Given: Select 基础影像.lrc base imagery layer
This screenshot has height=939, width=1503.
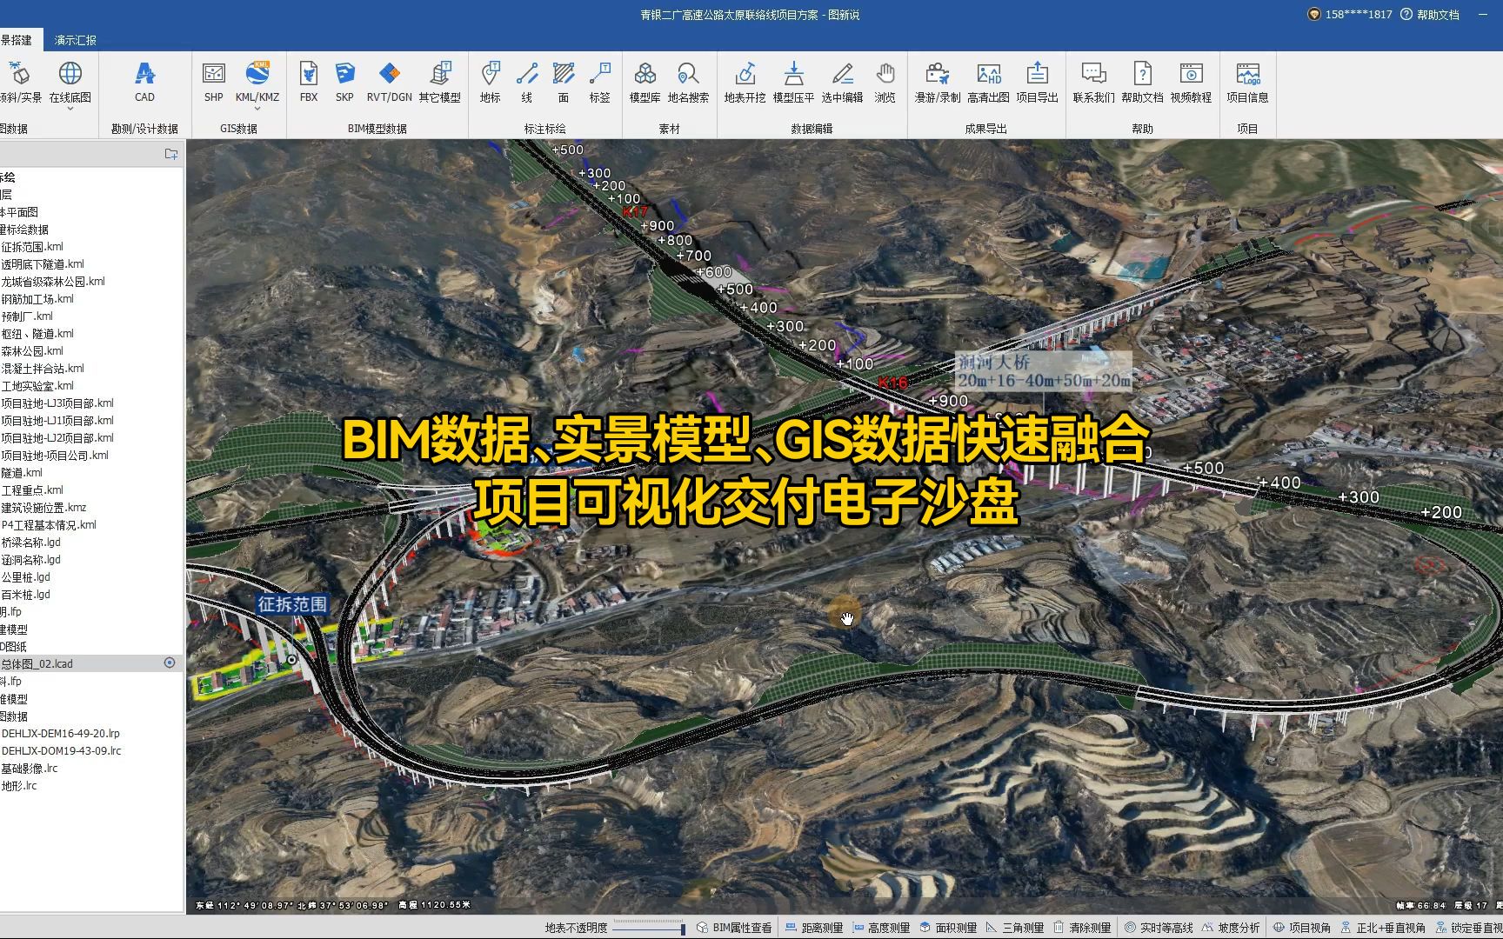Looking at the screenshot, I should point(29,768).
